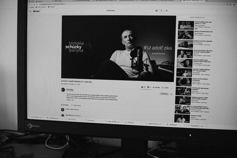
Task: Click the 8 komentářů comments count
Action: coord(65,105)
